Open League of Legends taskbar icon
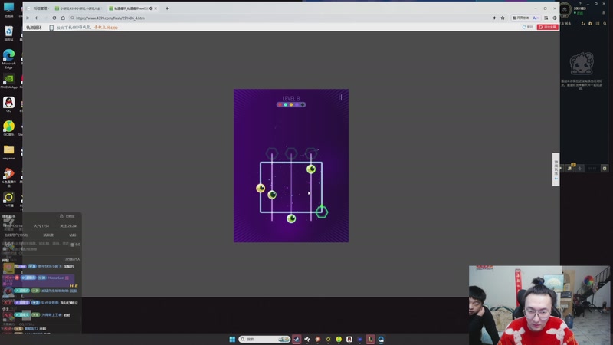The height and width of the screenshot is (345, 613). (x=370, y=339)
